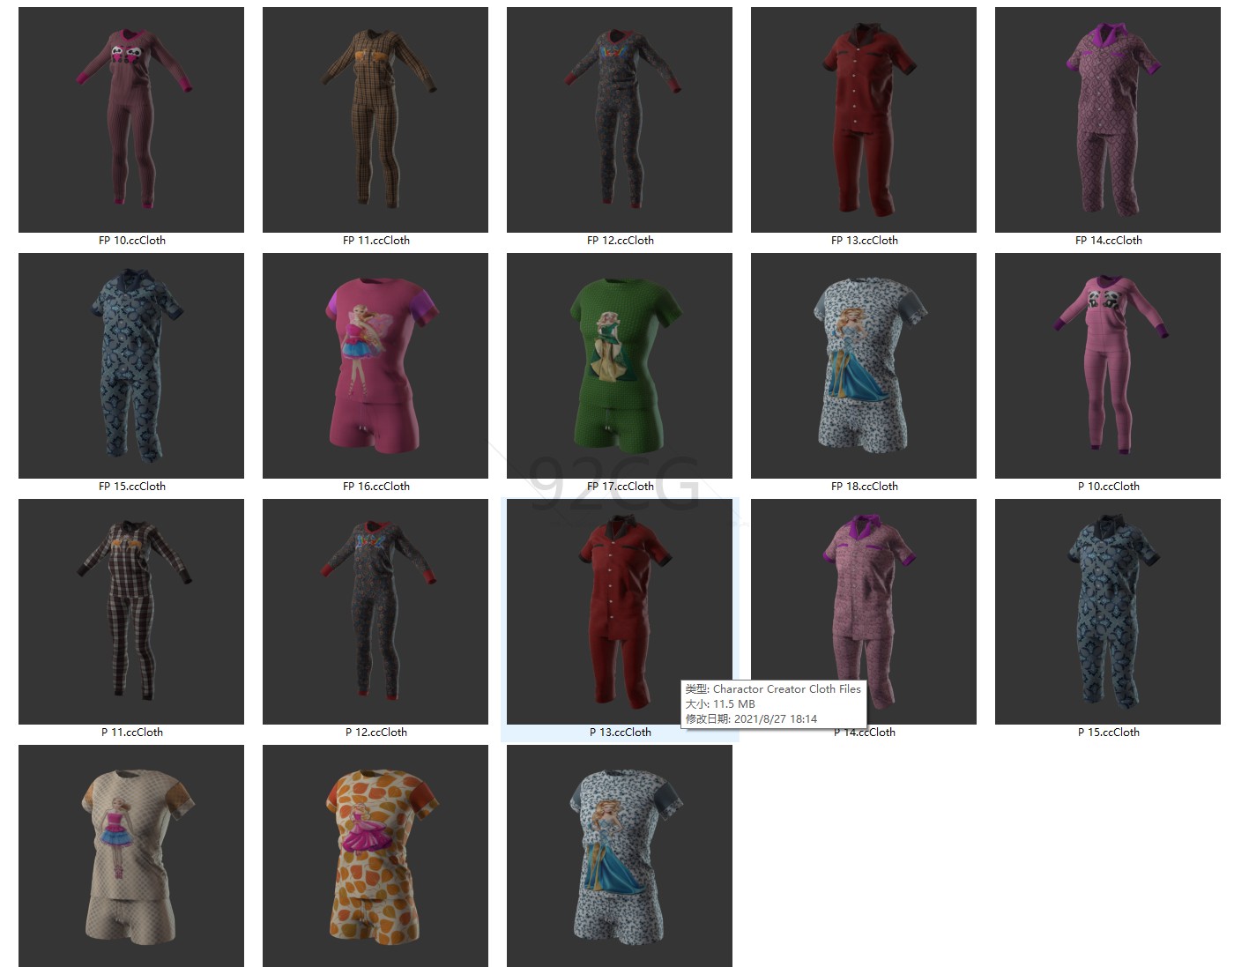Select the FP 12.ccCloth dark pajama set

(x=618, y=117)
